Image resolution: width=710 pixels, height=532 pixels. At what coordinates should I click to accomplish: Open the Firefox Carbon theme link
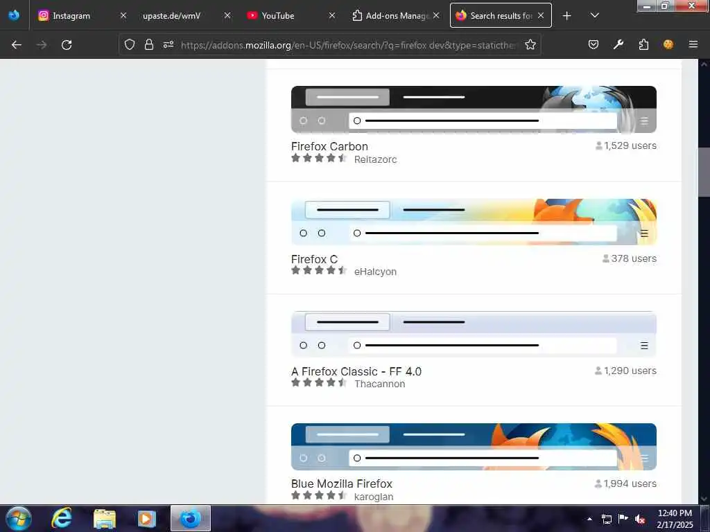(329, 147)
